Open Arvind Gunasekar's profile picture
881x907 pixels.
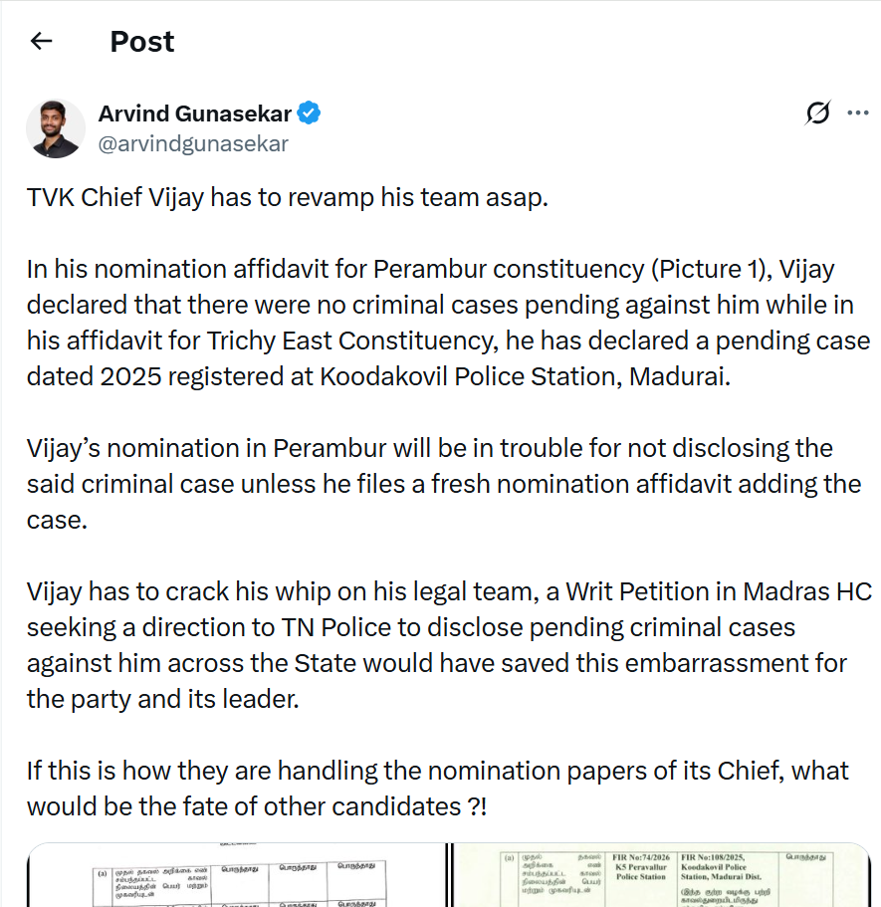pos(55,128)
